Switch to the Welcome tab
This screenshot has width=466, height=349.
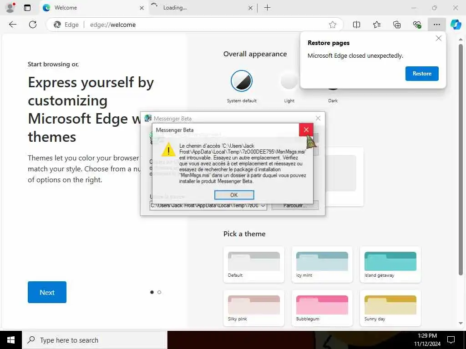tap(94, 8)
